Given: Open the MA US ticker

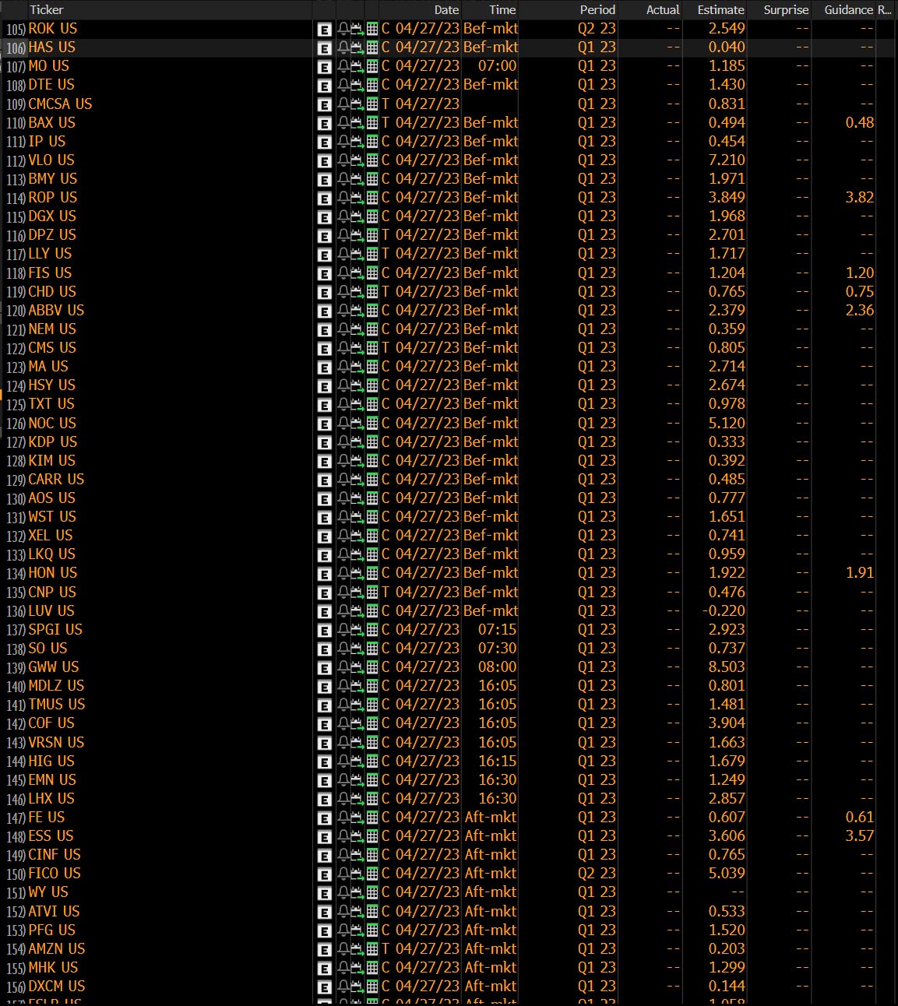Looking at the screenshot, I should (48, 367).
